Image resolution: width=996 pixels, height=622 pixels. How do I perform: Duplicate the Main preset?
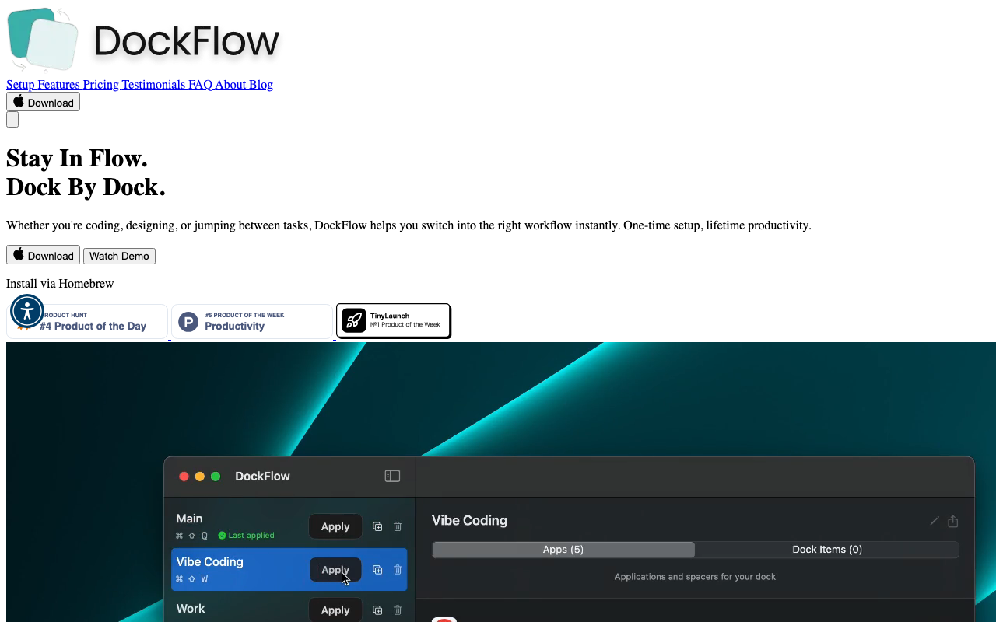click(377, 526)
